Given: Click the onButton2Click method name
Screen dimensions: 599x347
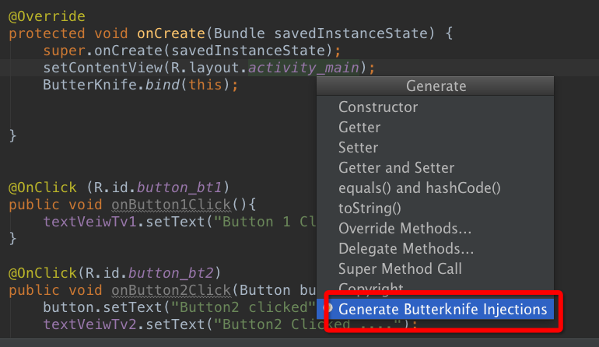Looking at the screenshot, I should click(171, 290).
